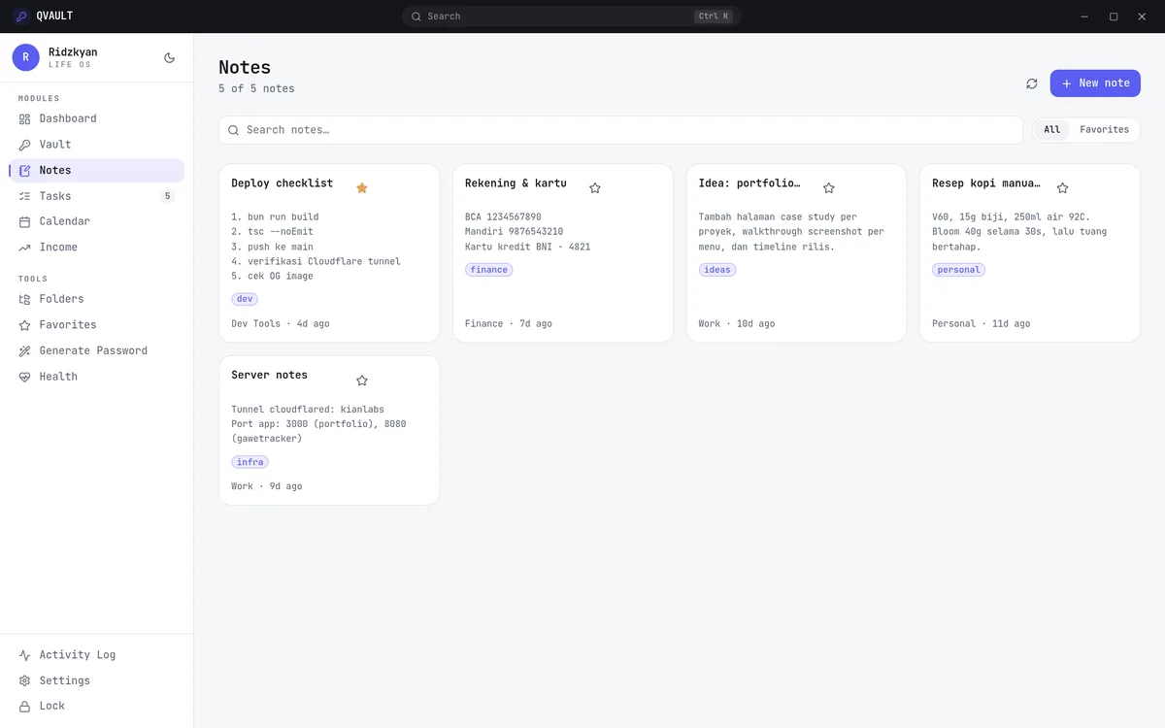Toggle dark mode with the moon icon

[170, 58]
